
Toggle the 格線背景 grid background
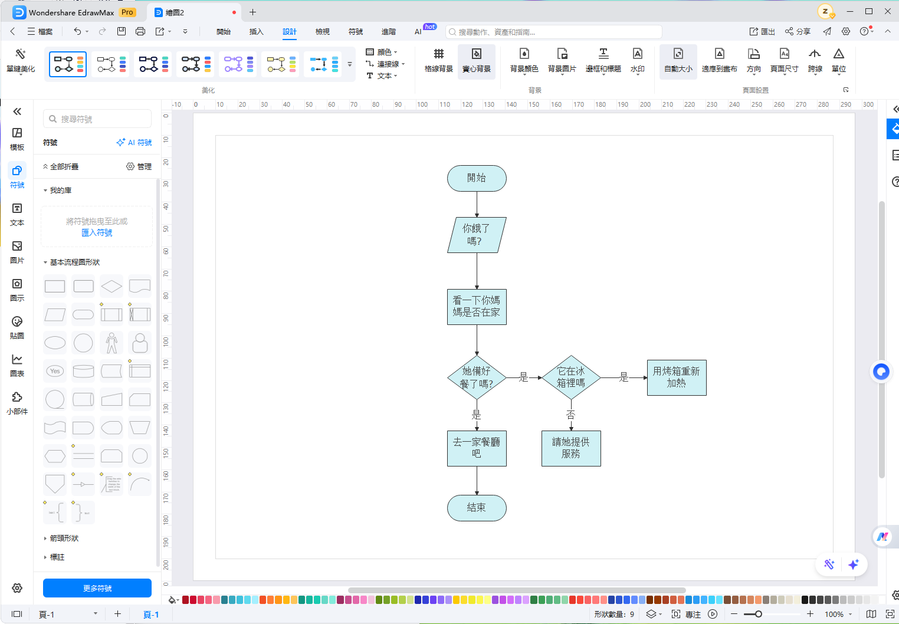point(439,61)
